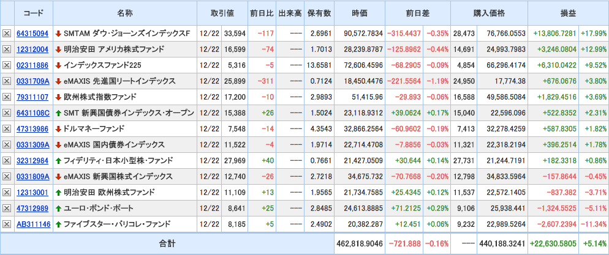
Task: Open fund code link AB311146
Action: (x=34, y=224)
